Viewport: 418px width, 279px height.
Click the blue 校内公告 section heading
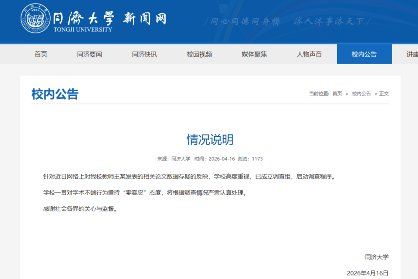pos(55,94)
